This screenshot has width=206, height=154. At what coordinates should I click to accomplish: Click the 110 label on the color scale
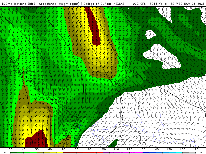(116, 149)
